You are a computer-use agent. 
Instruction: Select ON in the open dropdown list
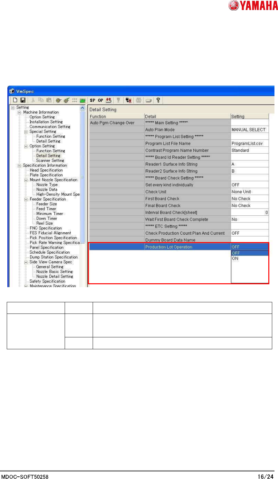(x=250, y=258)
